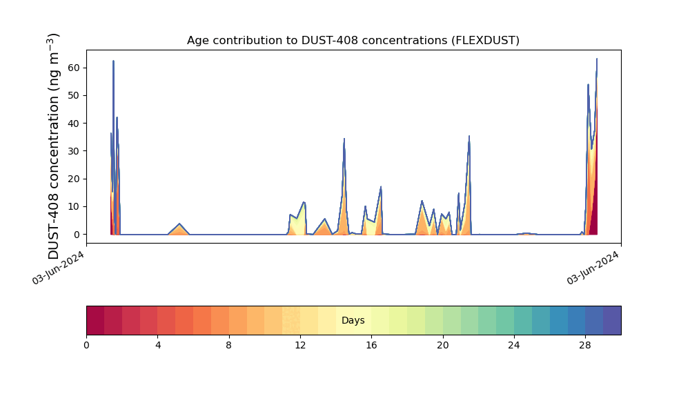The image size is (690, 414).
Task: Pick the darkest red colorbar segment starting at 0
Action: (x=95, y=320)
